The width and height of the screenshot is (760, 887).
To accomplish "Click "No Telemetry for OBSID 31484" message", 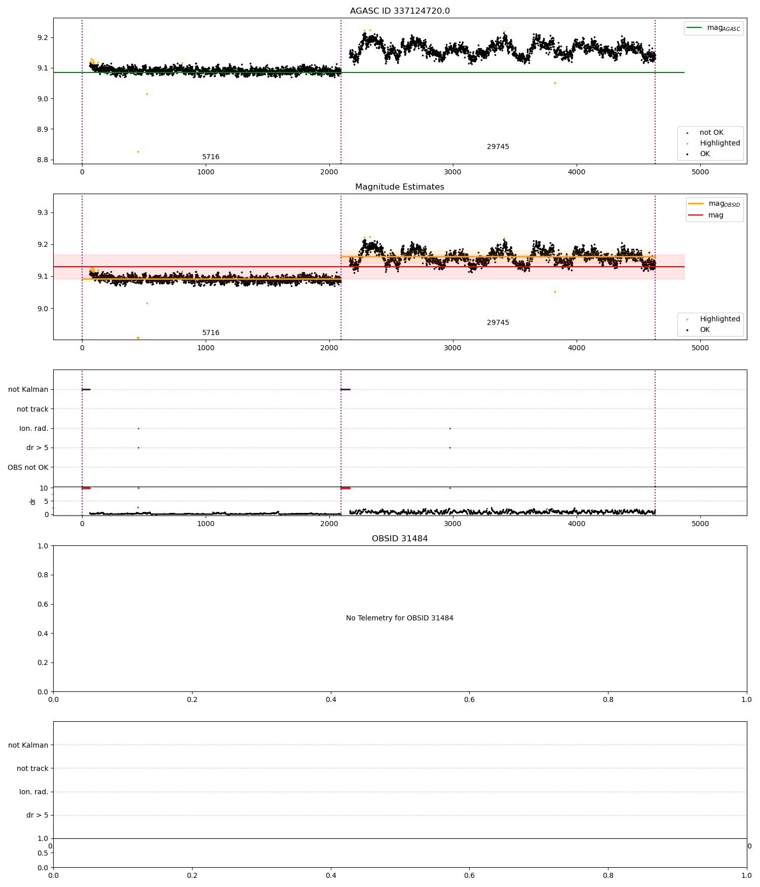I will [400, 618].
